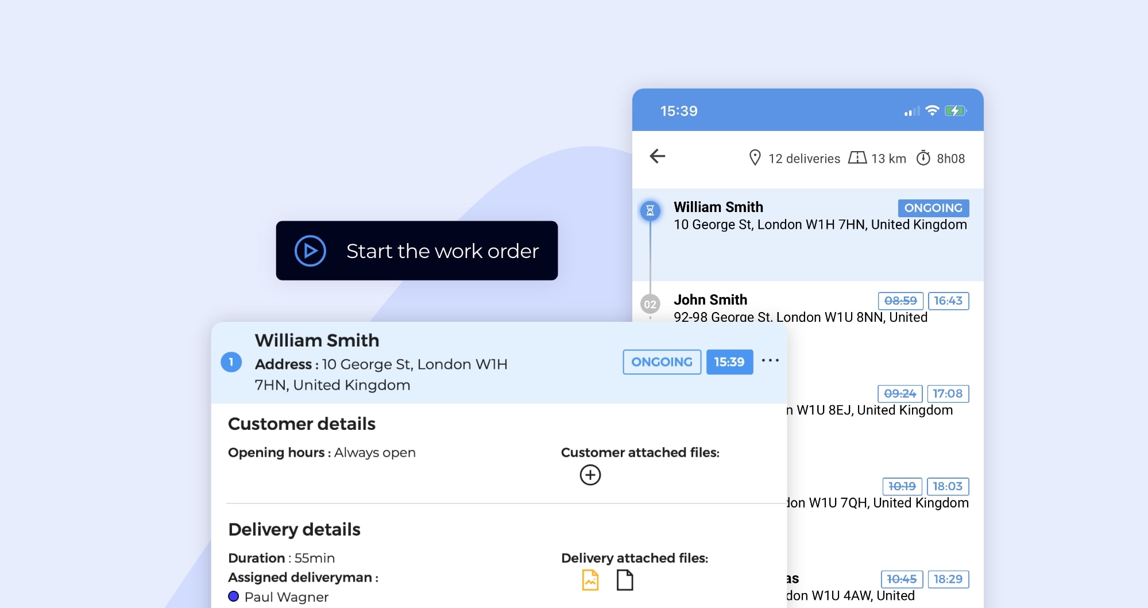This screenshot has height=608, width=1148.
Task: Click the play icon on work order button
Action: click(x=310, y=251)
